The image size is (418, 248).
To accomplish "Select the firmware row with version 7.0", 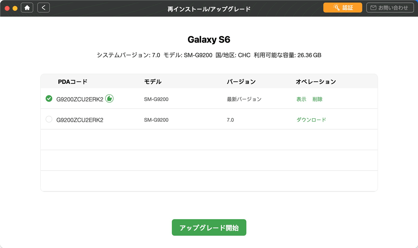I will pos(230,120).
